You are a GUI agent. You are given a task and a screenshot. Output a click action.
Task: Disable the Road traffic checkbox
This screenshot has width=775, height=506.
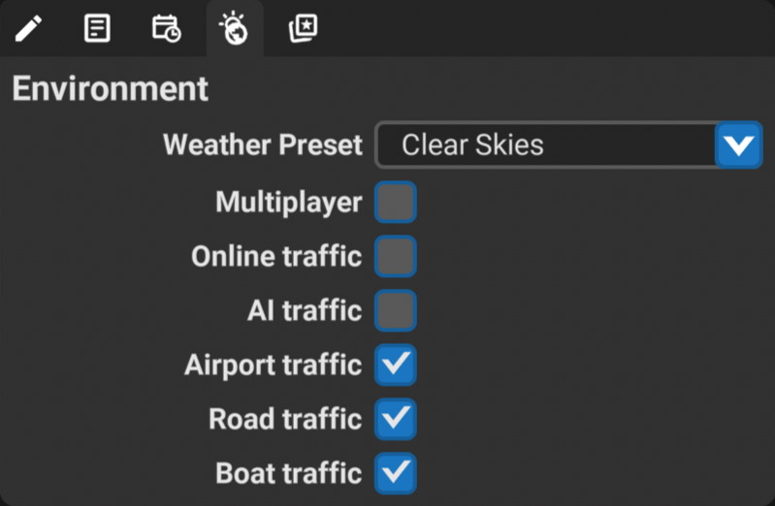click(x=396, y=419)
